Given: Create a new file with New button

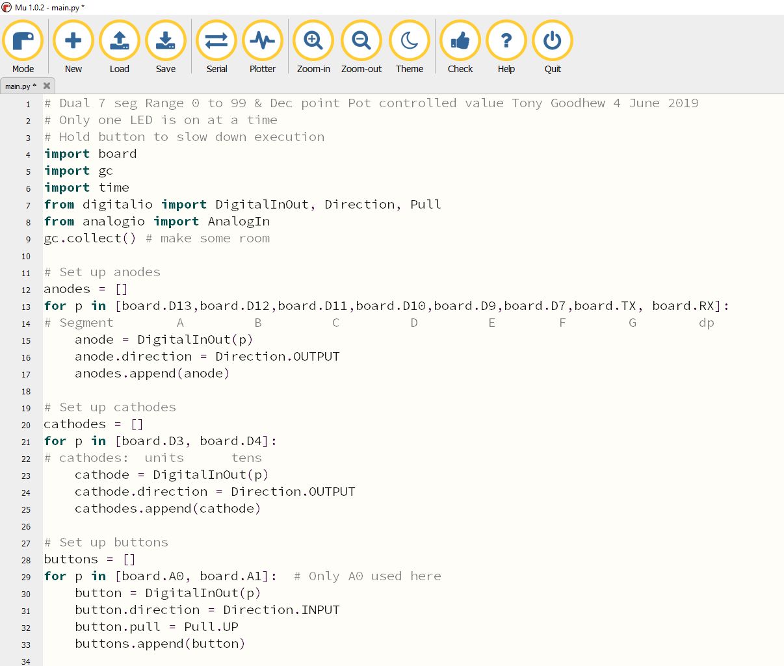Looking at the screenshot, I should coord(73,41).
